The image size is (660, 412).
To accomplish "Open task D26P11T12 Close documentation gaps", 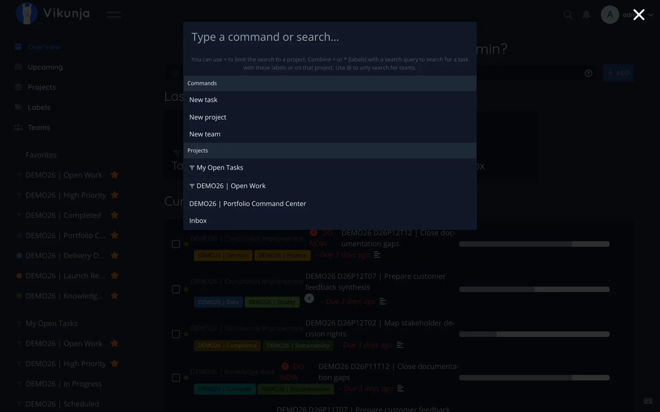I will (389, 372).
